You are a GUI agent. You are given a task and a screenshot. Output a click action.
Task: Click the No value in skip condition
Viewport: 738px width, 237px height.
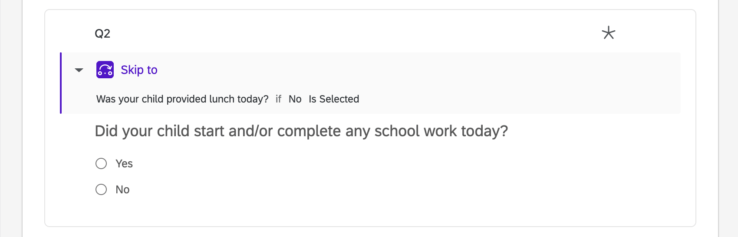click(x=295, y=99)
